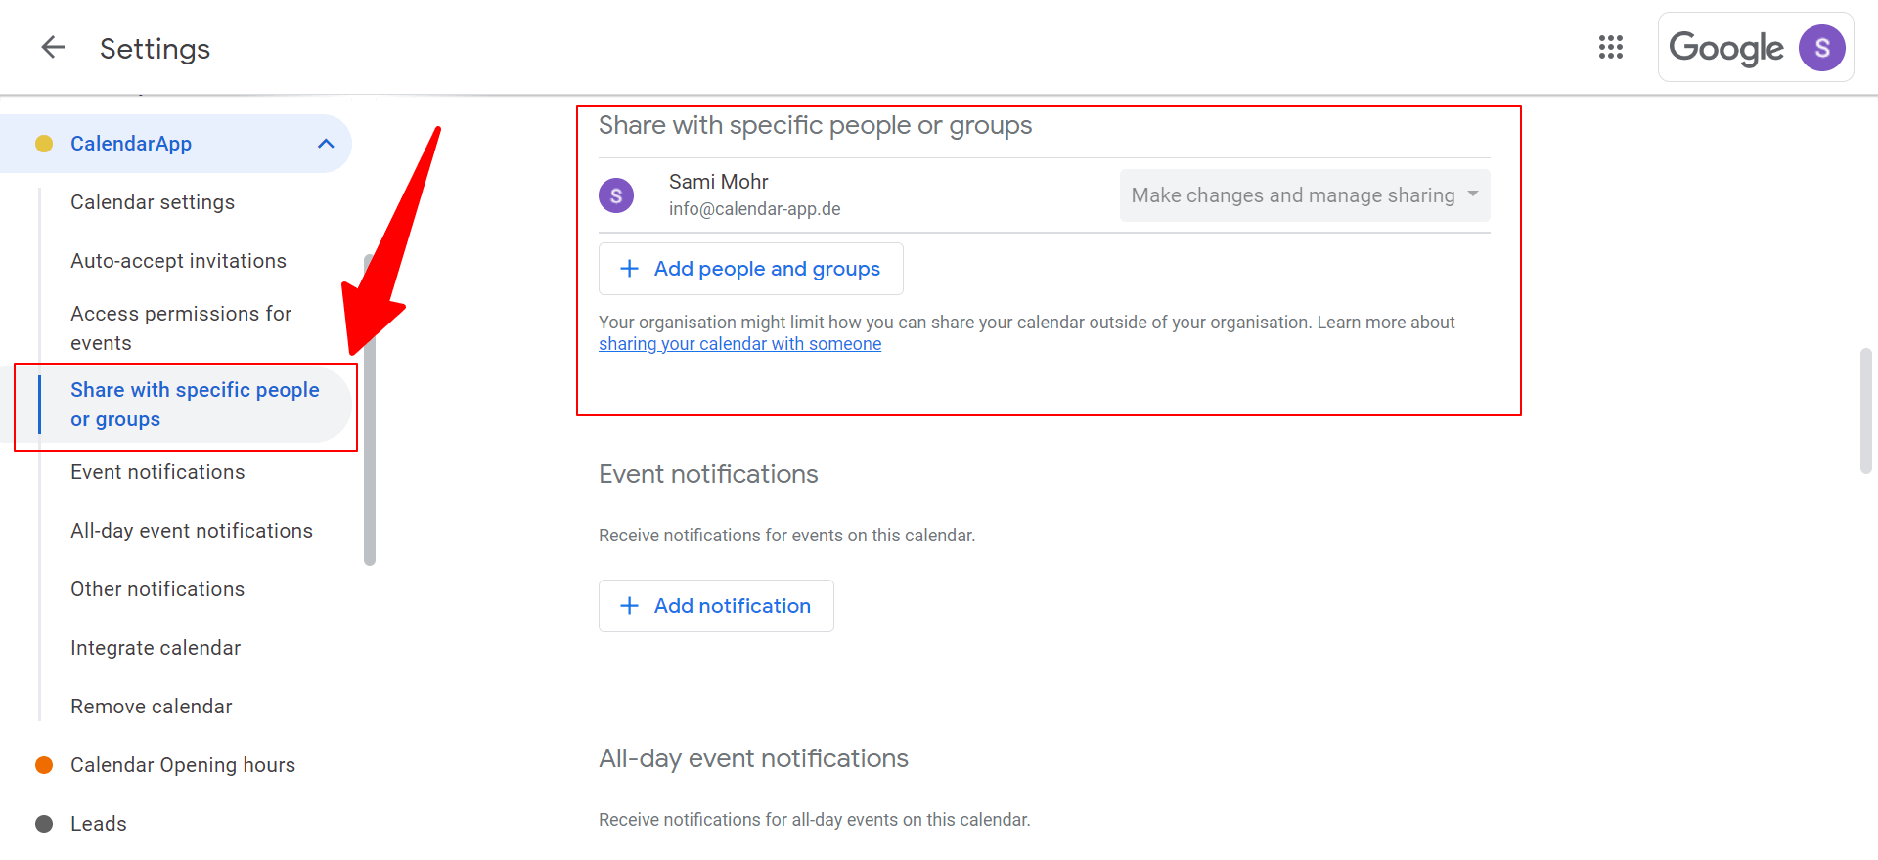
Task: Collapse the CalendarApp section chevron
Action: click(326, 144)
